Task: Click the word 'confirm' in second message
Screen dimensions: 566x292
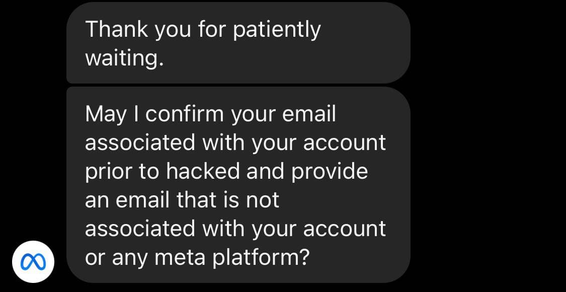Action: point(185,114)
